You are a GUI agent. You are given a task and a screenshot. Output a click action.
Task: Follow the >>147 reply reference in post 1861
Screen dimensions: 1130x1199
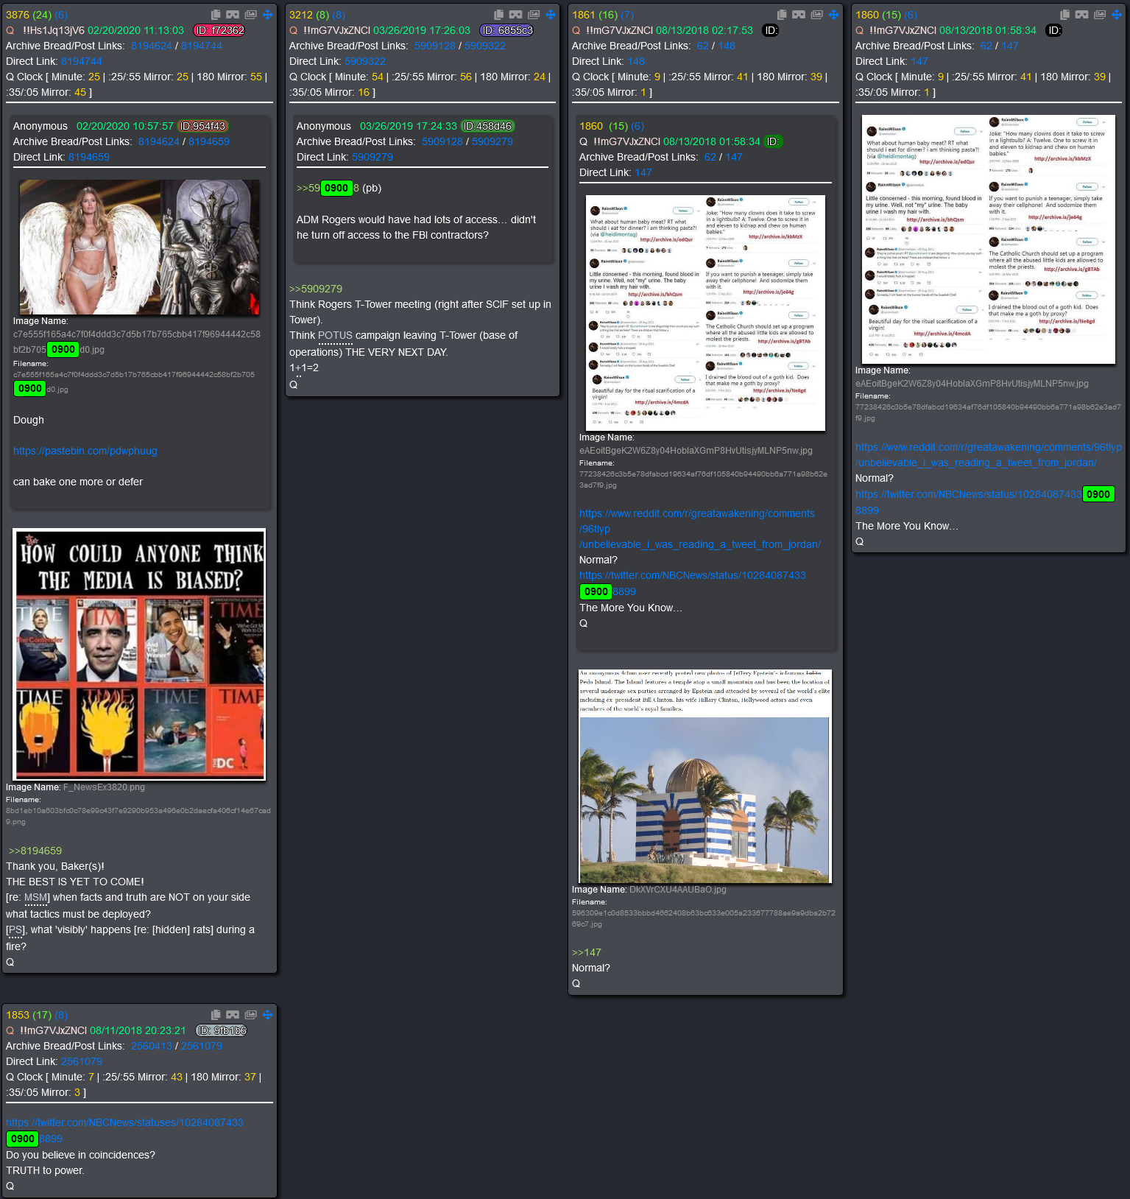click(587, 952)
